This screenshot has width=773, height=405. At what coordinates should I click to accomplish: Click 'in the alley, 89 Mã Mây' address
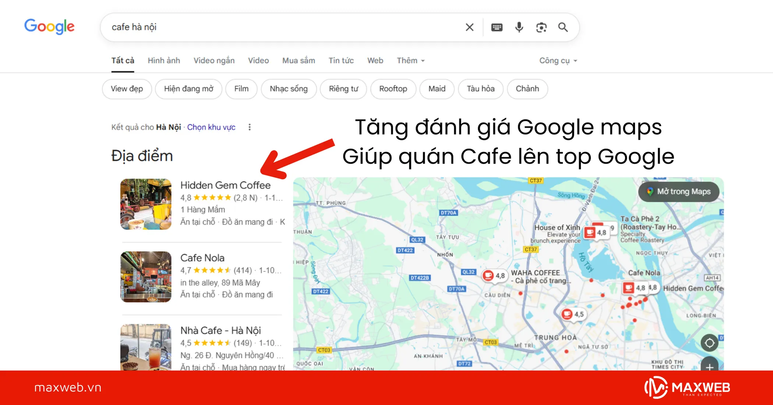220,283
